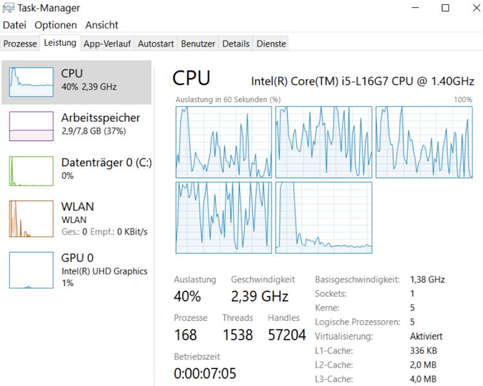Image resolution: width=483 pixels, height=386 pixels.
Task: Open the Arbeitsspeicher usage graph thumbnail
Action: [x=31, y=126]
